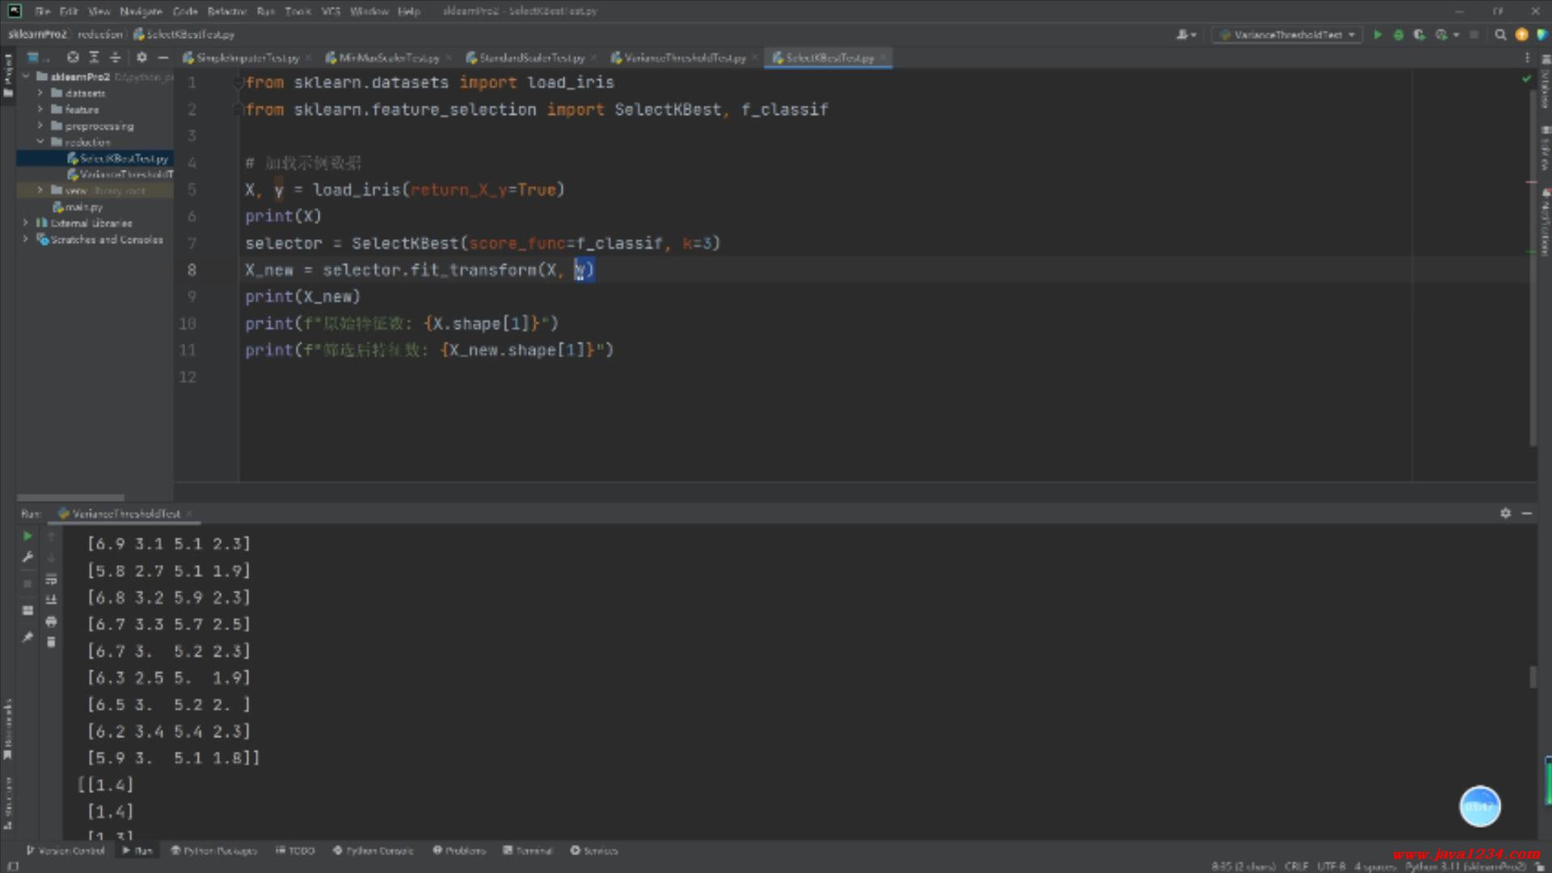Open VarianceThresholdTest run configuration dropdown
Image resolution: width=1552 pixels, height=873 pixels.
point(1288,35)
